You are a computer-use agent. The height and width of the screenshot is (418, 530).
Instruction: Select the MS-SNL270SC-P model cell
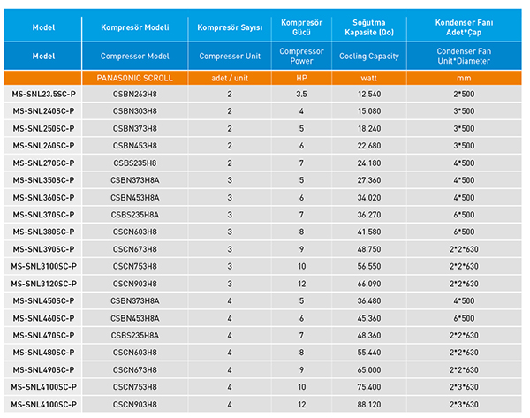click(x=43, y=163)
